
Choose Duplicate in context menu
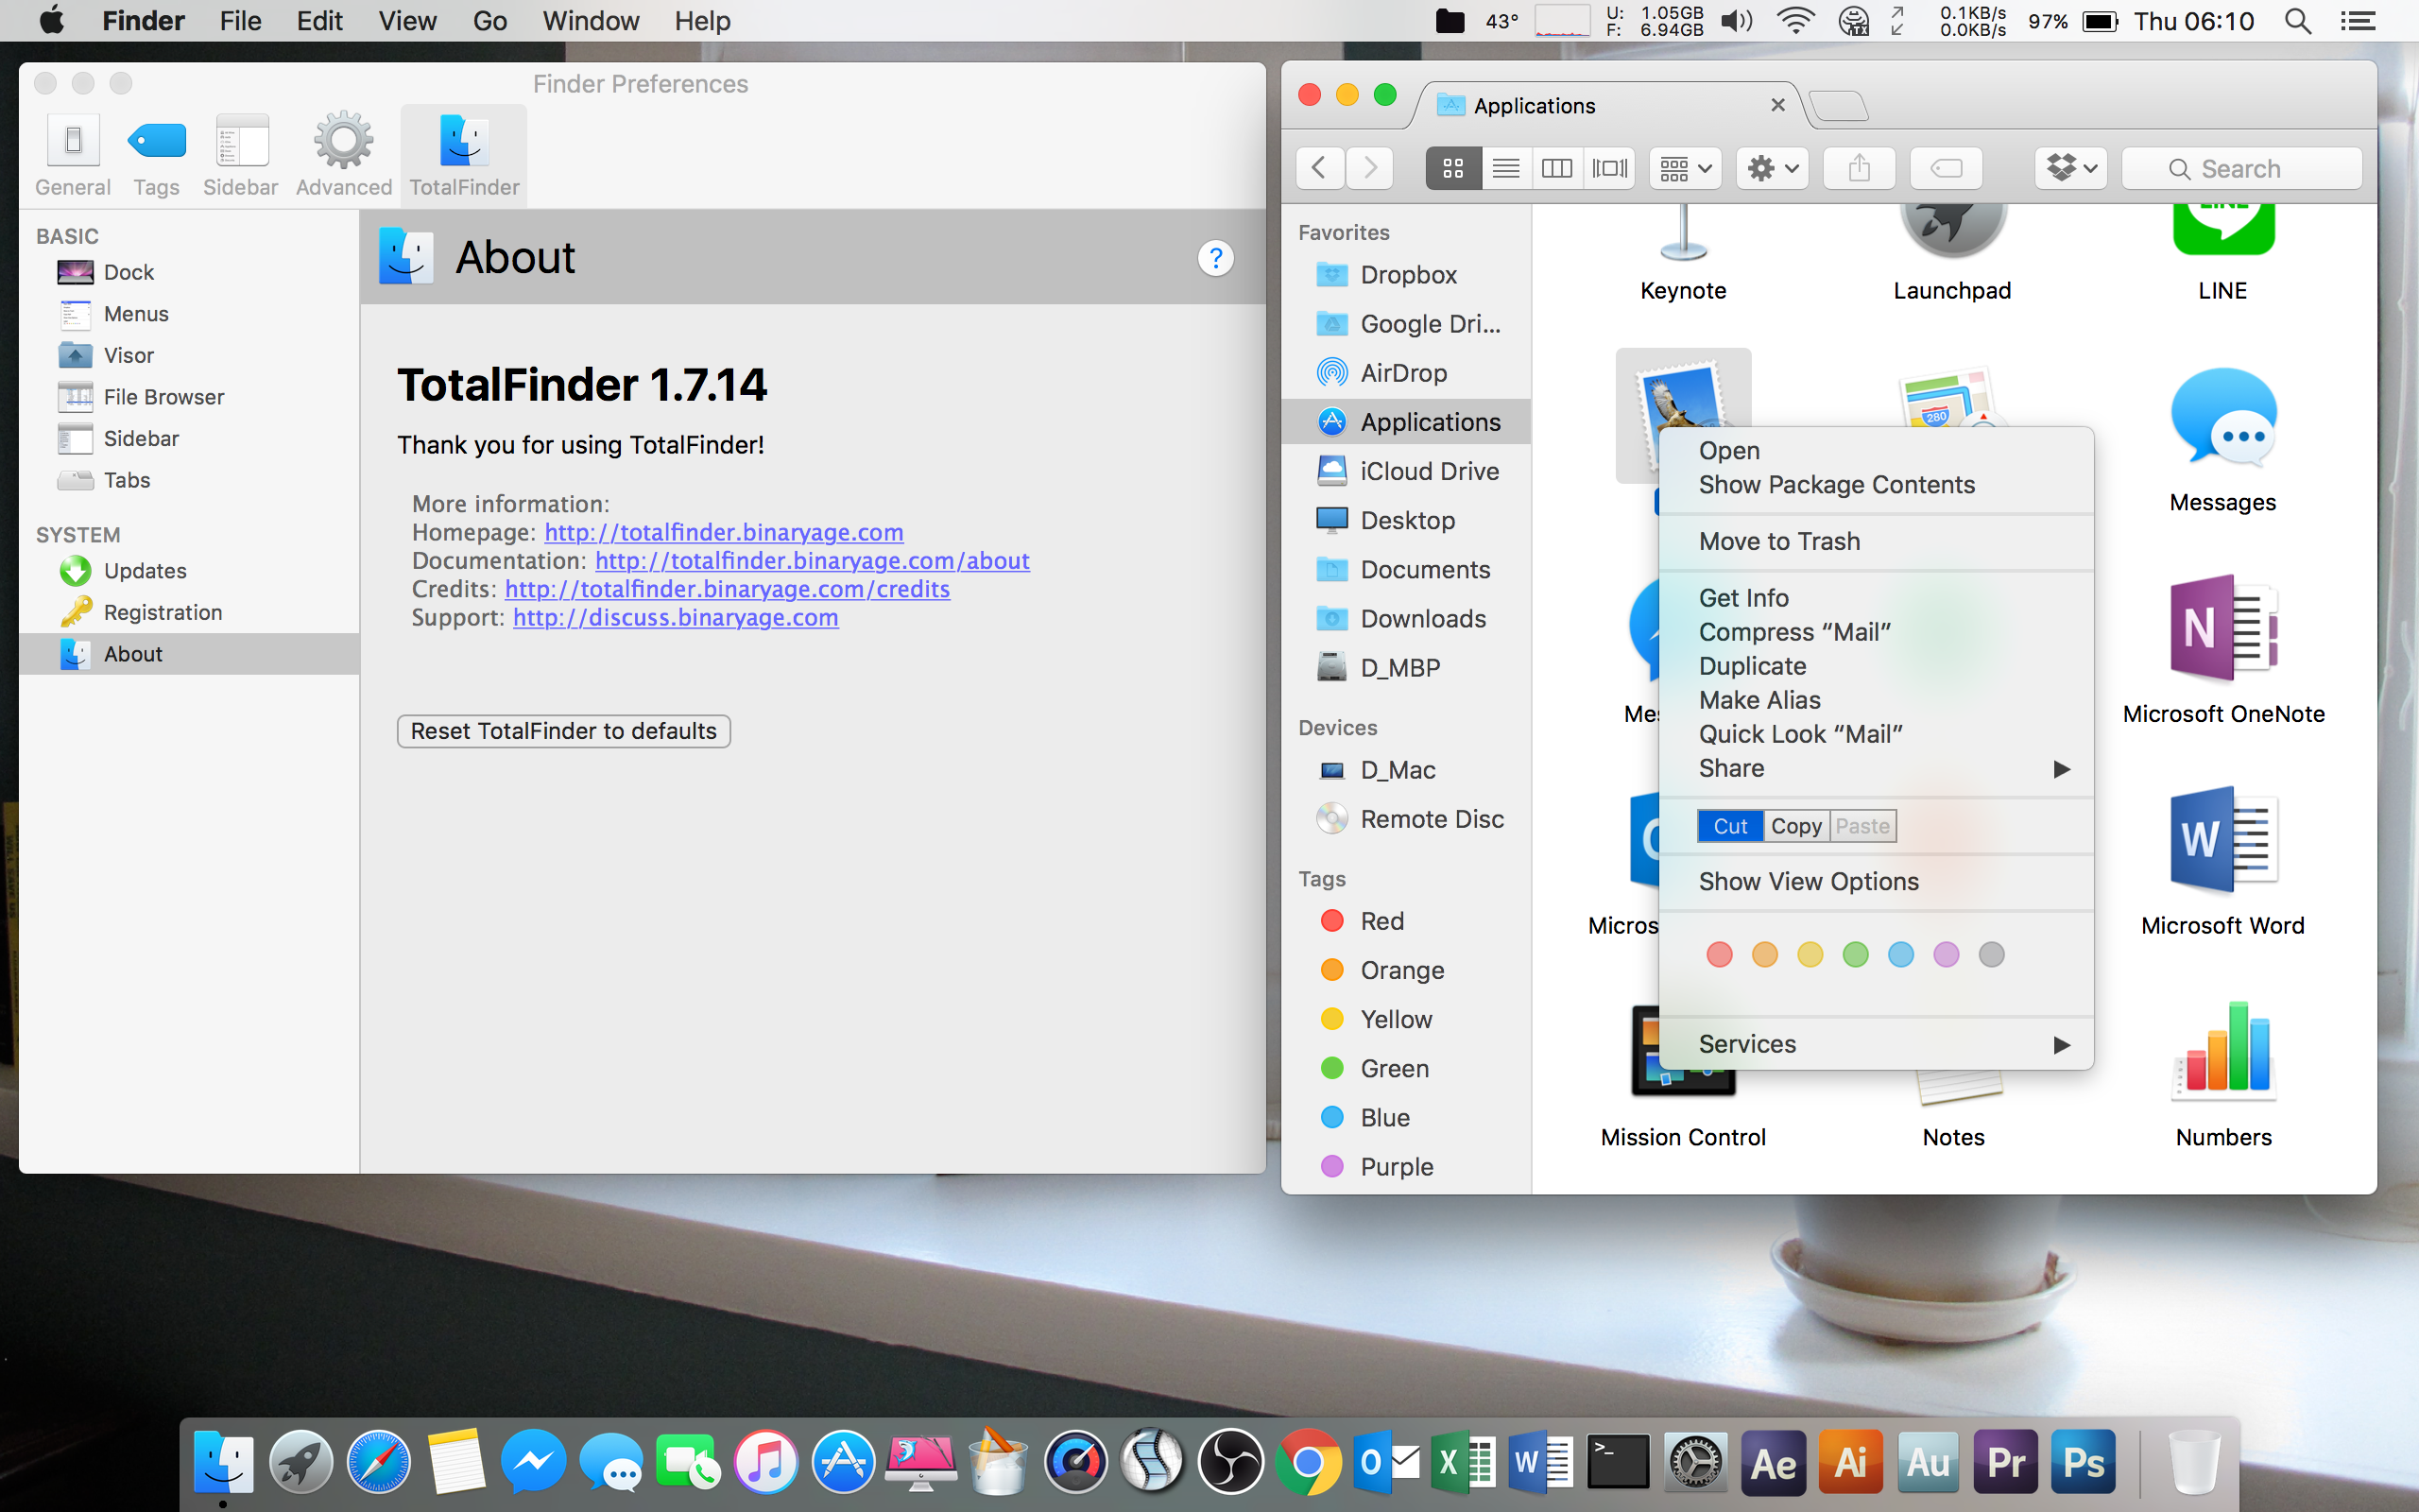(x=1877, y=666)
